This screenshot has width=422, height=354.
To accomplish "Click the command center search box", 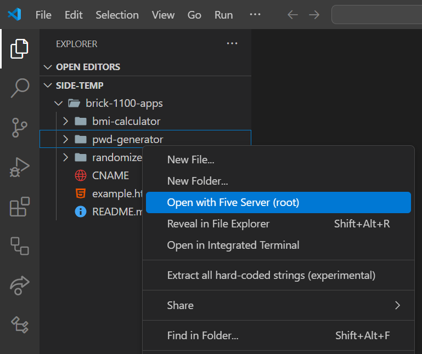I will click(x=377, y=15).
